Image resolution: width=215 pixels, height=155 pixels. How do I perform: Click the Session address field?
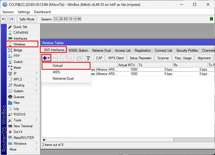tap(67, 19)
